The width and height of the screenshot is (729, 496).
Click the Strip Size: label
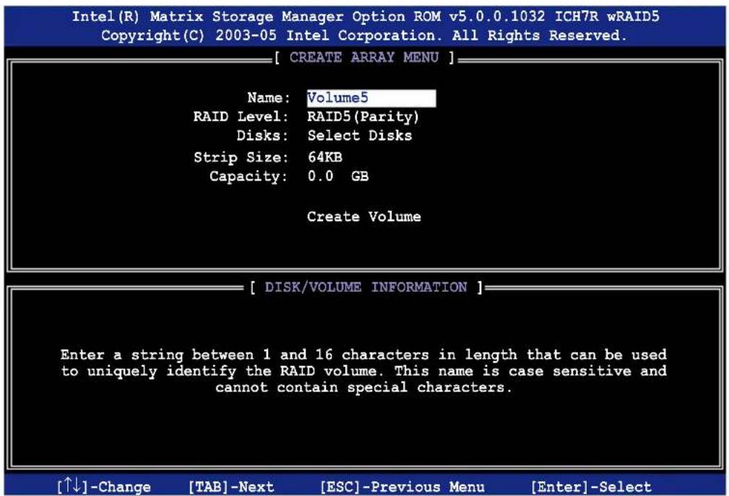(x=241, y=157)
